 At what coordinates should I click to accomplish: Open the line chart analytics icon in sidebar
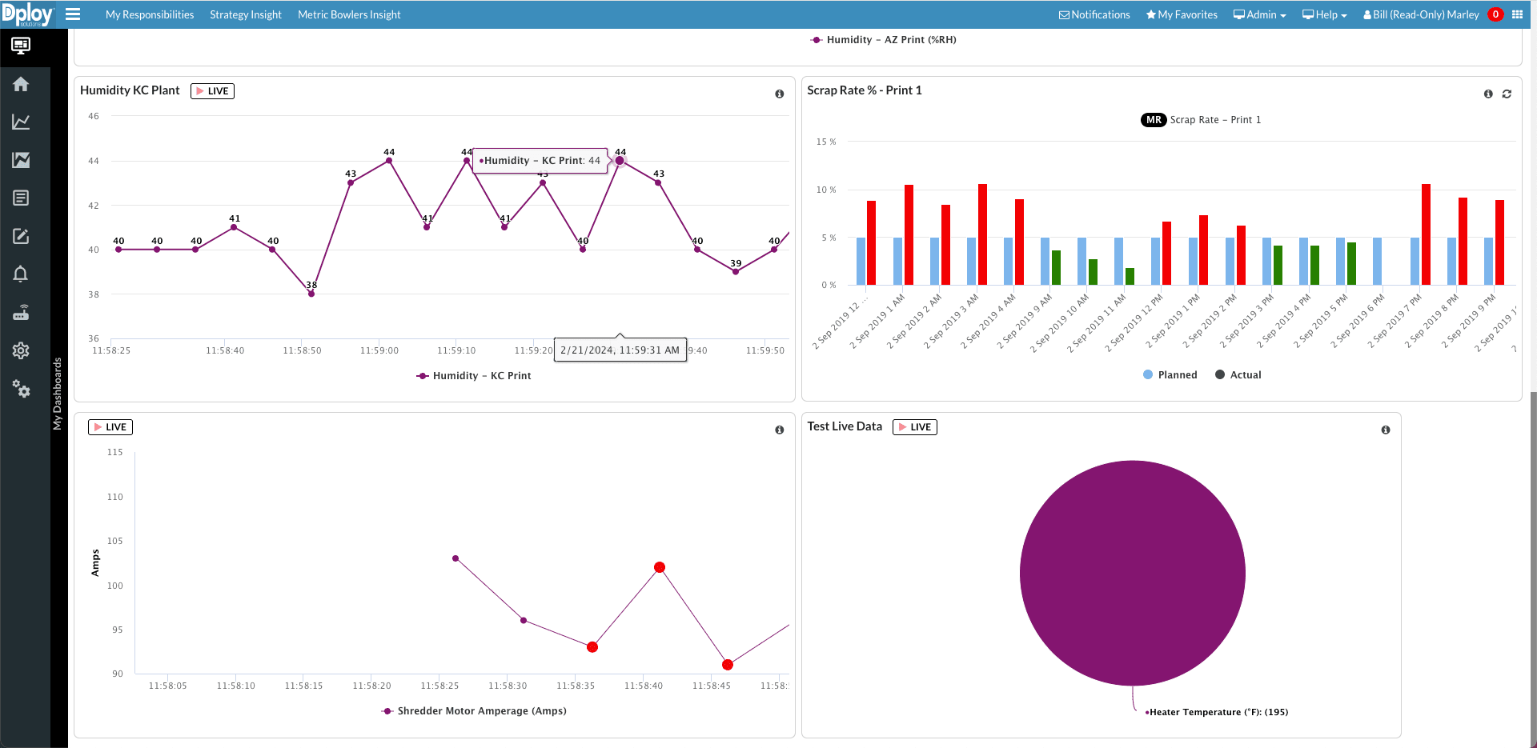click(x=21, y=122)
